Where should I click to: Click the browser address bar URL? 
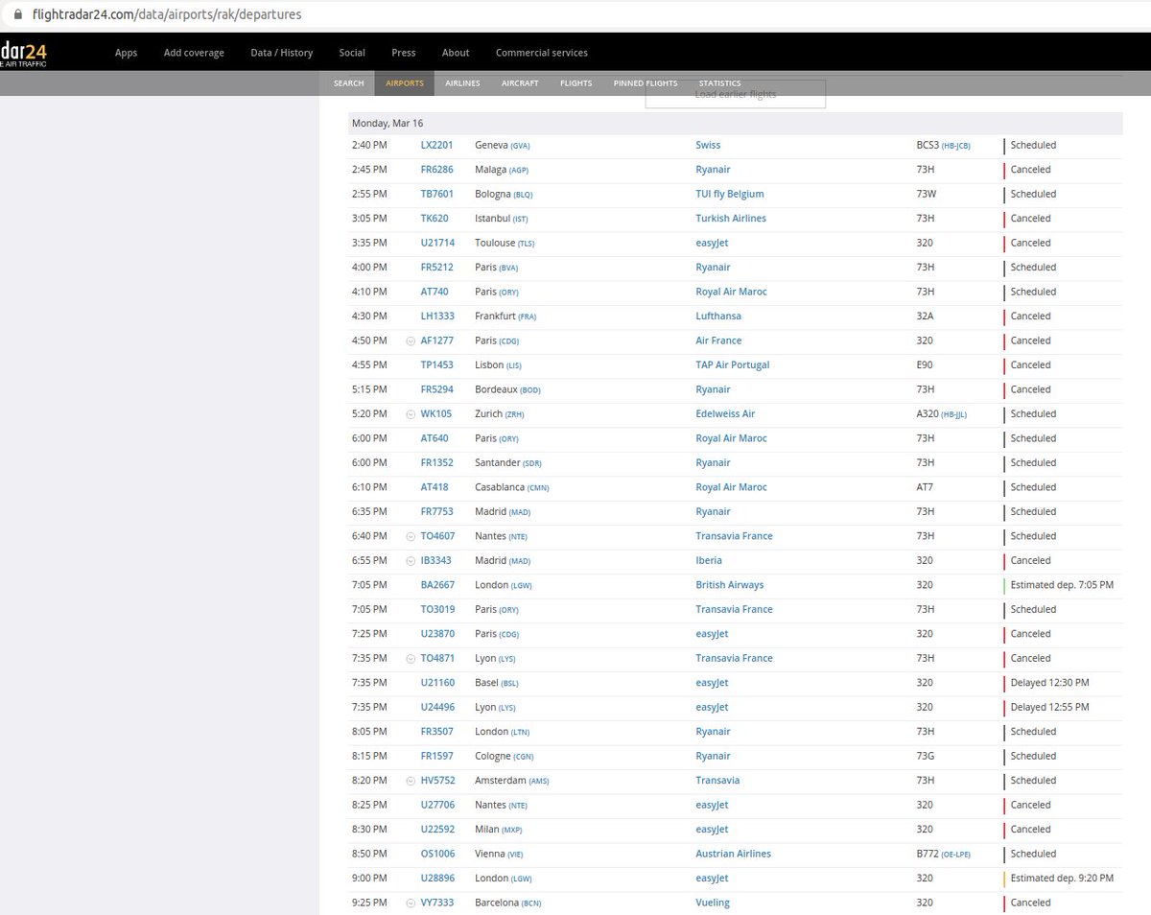point(167,14)
